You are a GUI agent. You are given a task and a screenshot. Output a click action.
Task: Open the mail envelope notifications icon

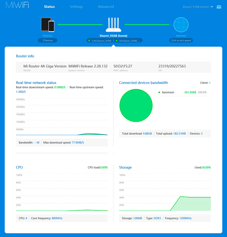(219, 7)
